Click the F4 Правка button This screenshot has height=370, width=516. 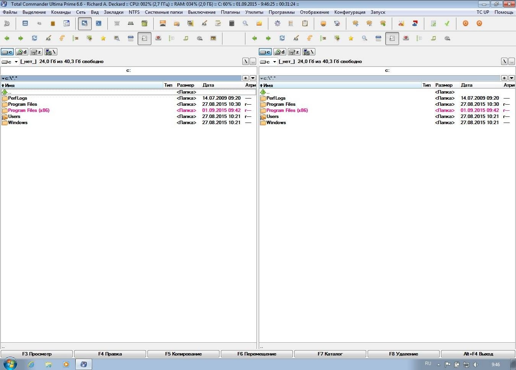(x=110, y=354)
